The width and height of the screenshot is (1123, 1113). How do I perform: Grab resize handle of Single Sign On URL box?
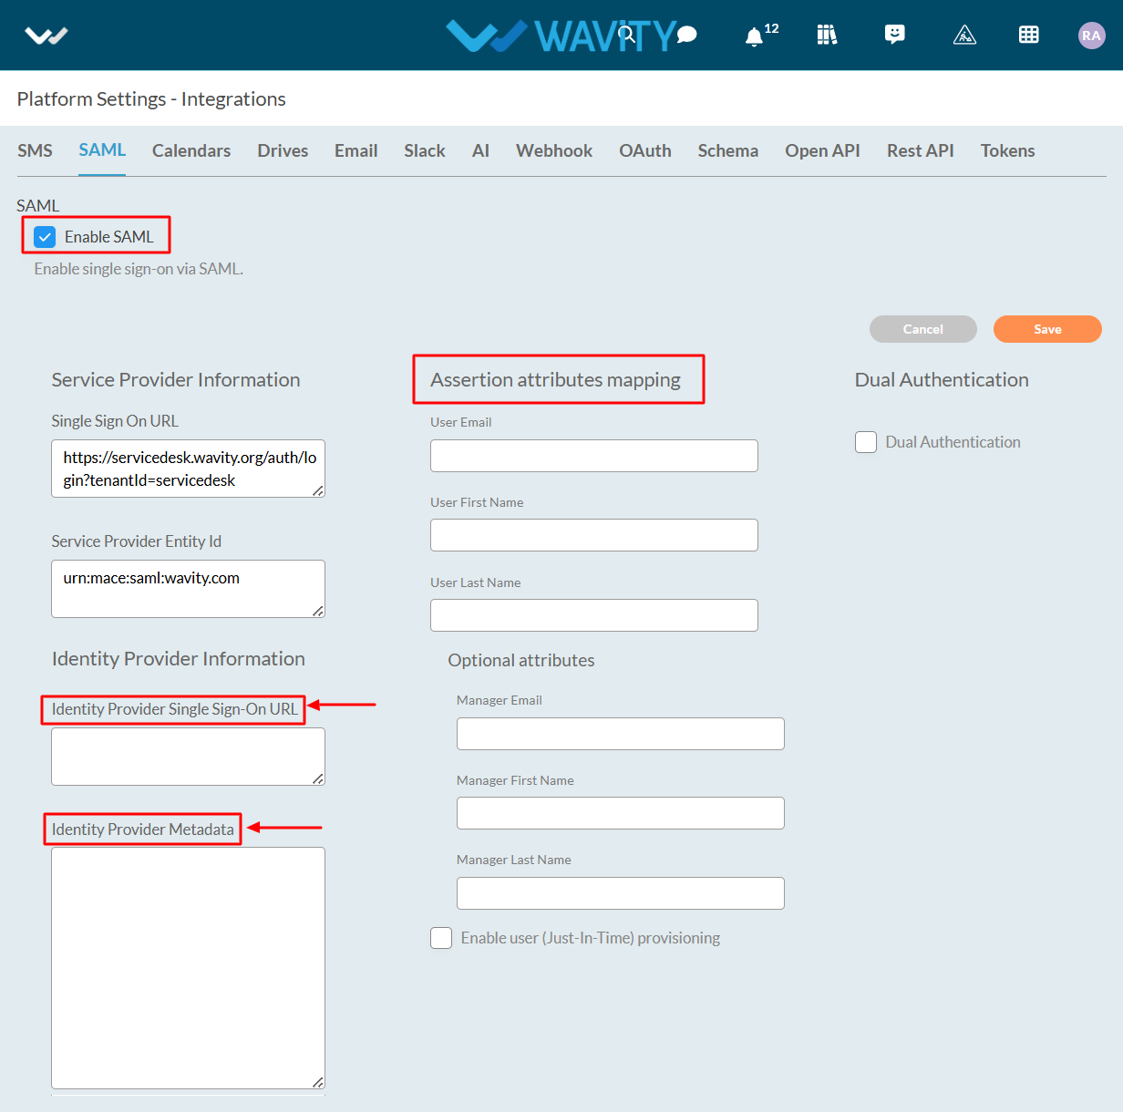click(x=318, y=490)
